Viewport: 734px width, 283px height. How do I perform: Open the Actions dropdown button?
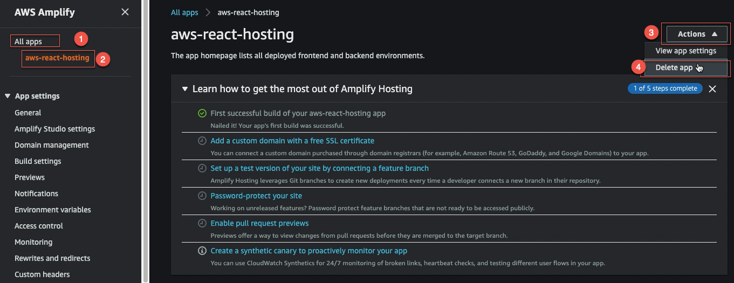click(698, 34)
